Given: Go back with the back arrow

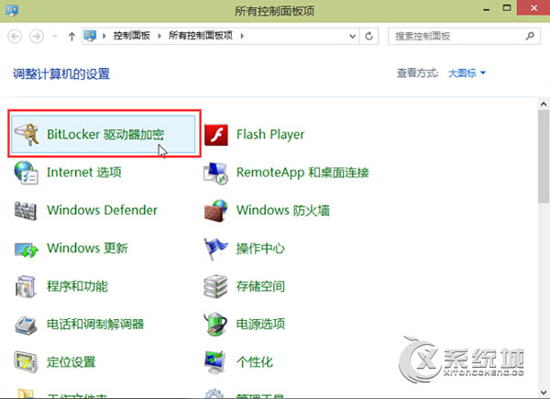Looking at the screenshot, I should [x=15, y=36].
